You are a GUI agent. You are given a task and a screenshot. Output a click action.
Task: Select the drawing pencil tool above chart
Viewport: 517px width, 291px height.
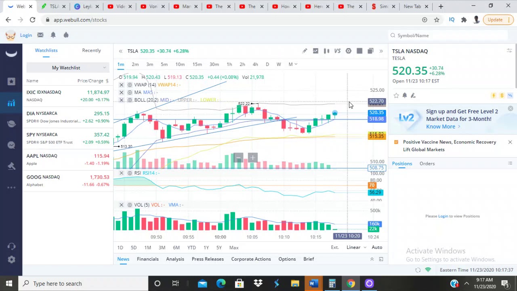pos(305,51)
